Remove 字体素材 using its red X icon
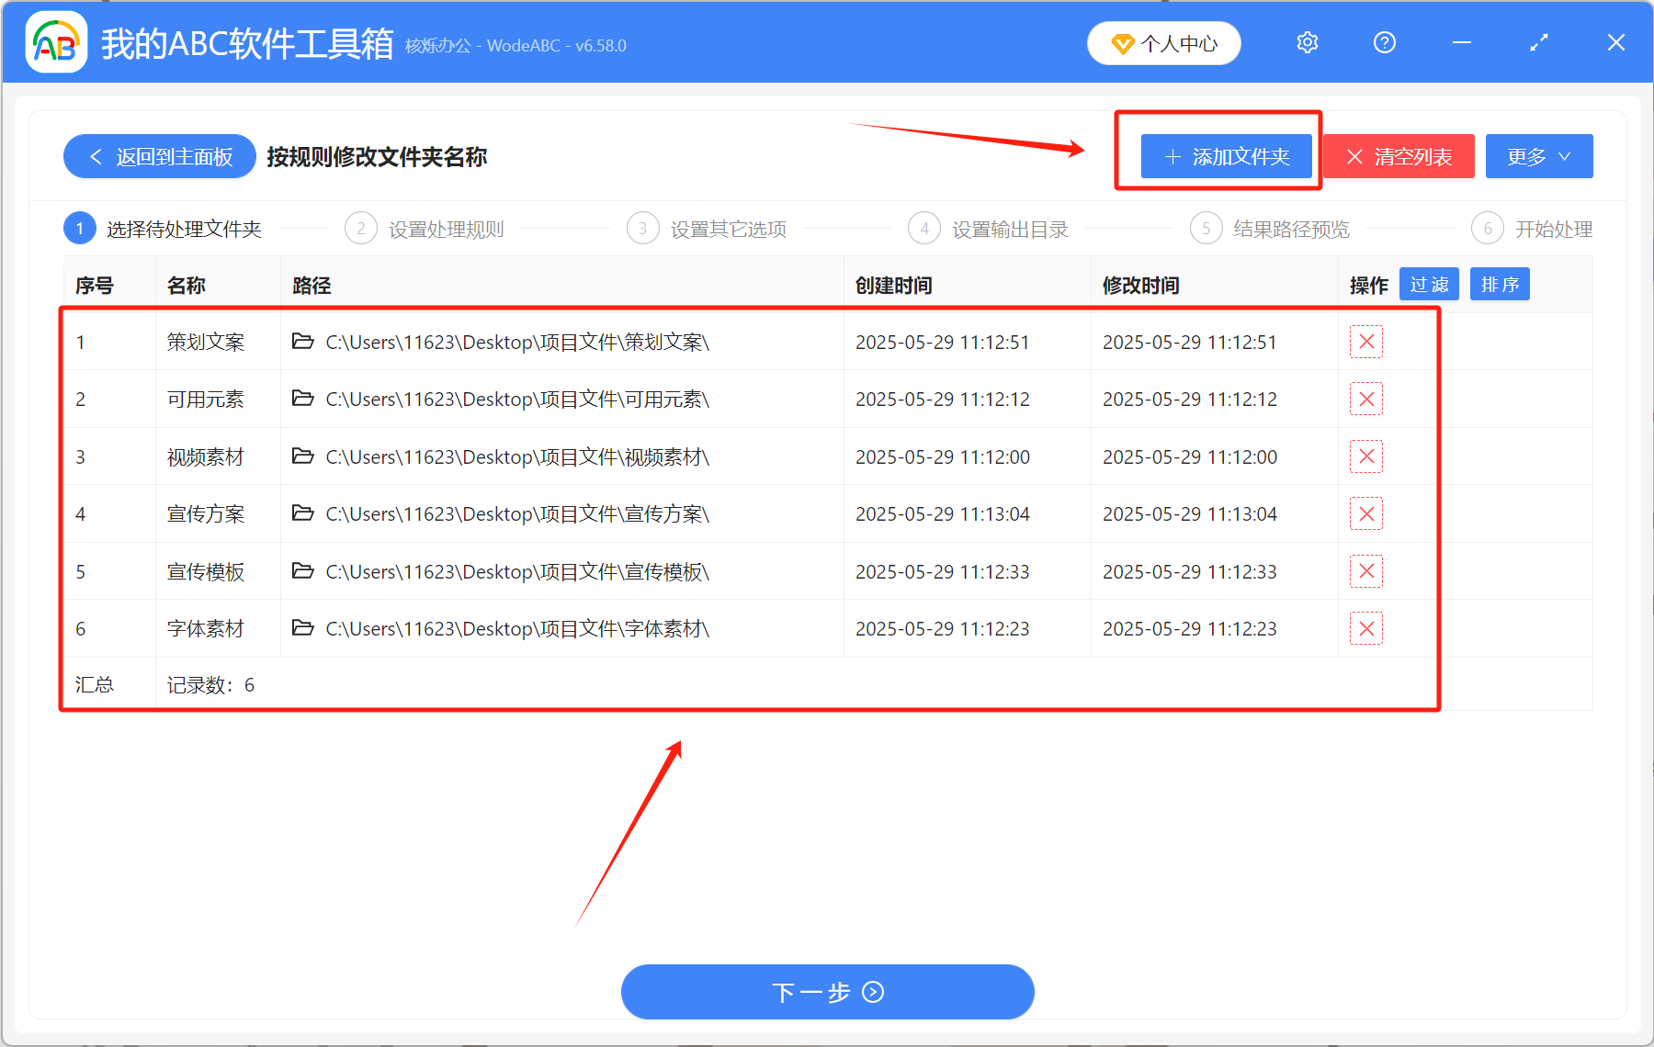 pyautogui.click(x=1366, y=628)
